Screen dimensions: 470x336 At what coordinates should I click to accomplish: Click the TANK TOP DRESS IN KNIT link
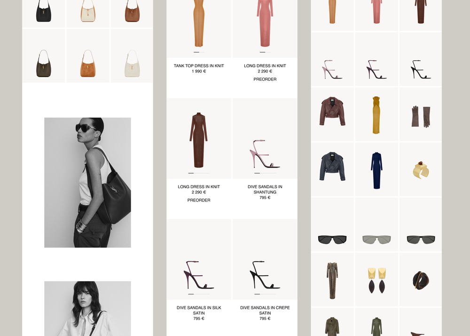click(x=198, y=66)
